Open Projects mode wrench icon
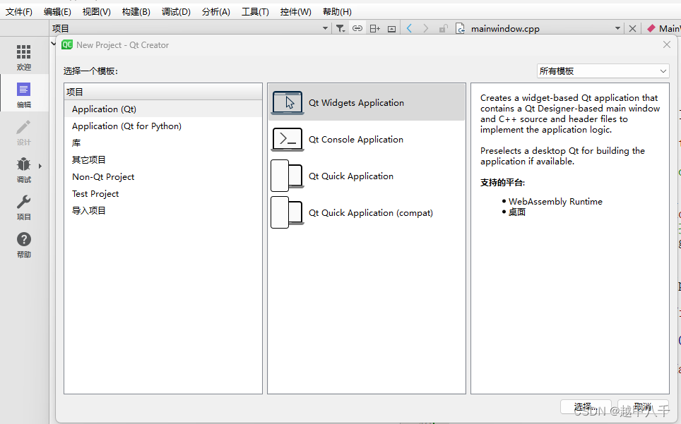 24,202
